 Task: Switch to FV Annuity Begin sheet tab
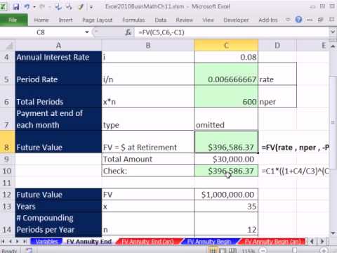[209, 242]
